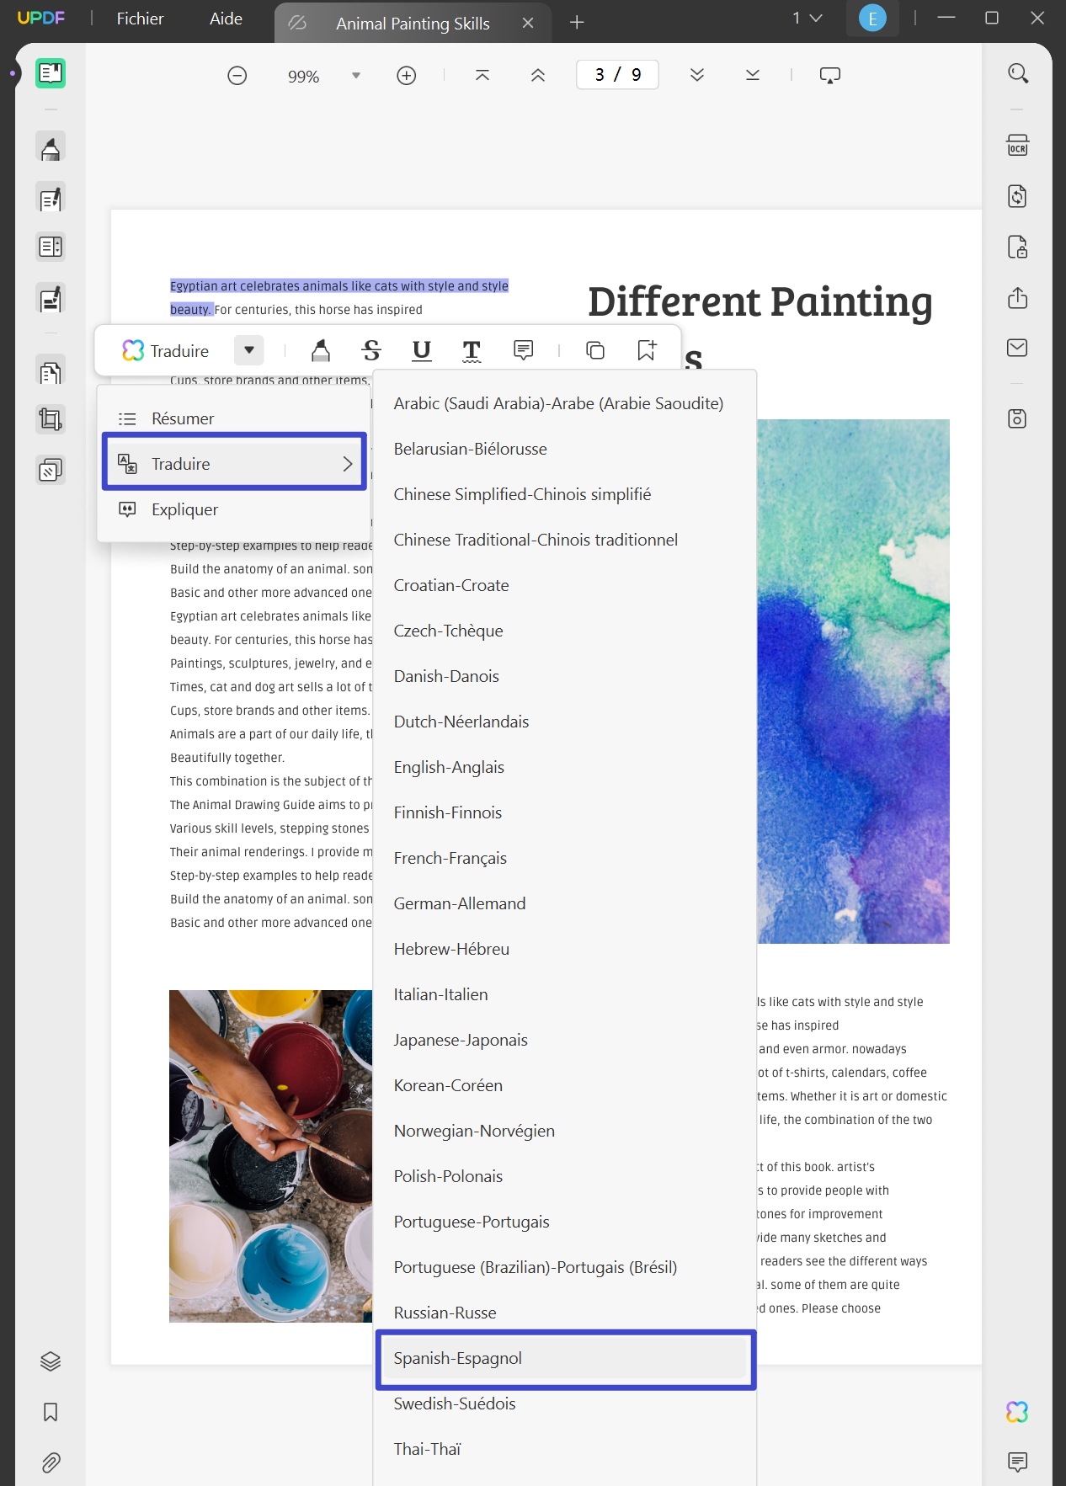Go to the next page
The width and height of the screenshot is (1066, 1486).
pos(697,76)
